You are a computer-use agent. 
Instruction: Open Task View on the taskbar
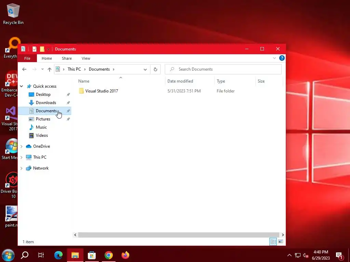(41, 255)
